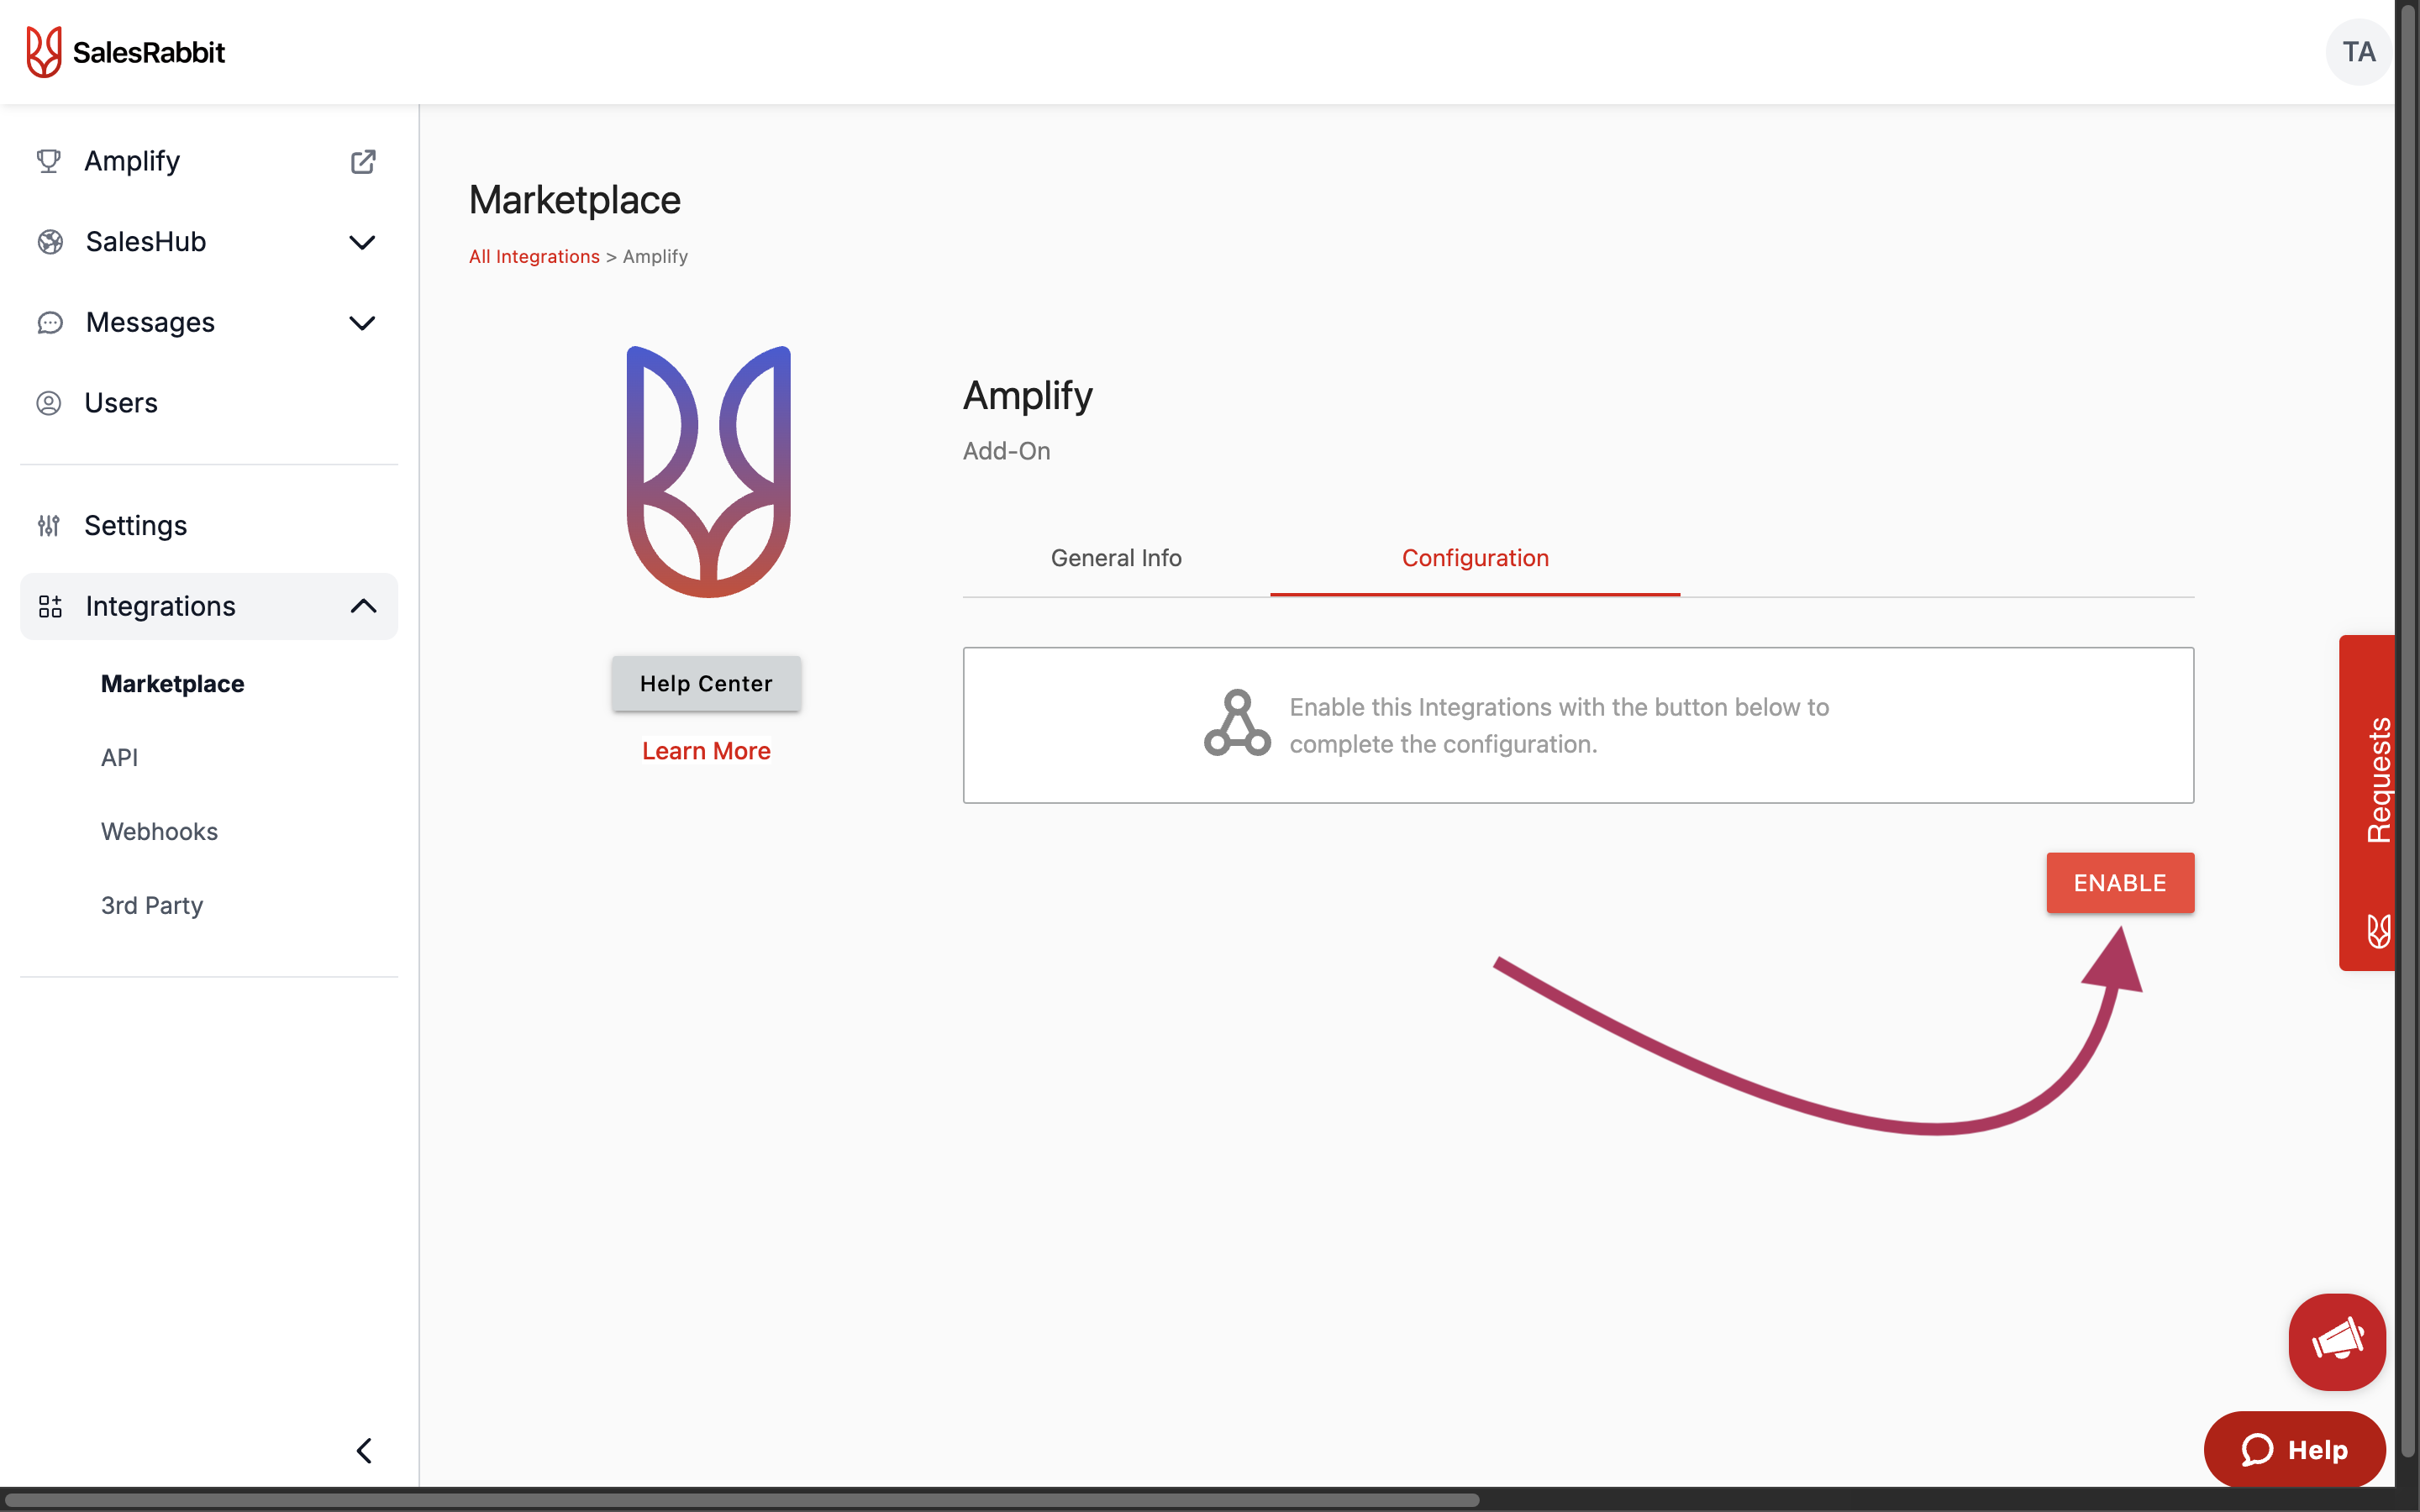Open the SalesHub sidebar item
The image size is (2420, 1512).
pyautogui.click(x=209, y=242)
